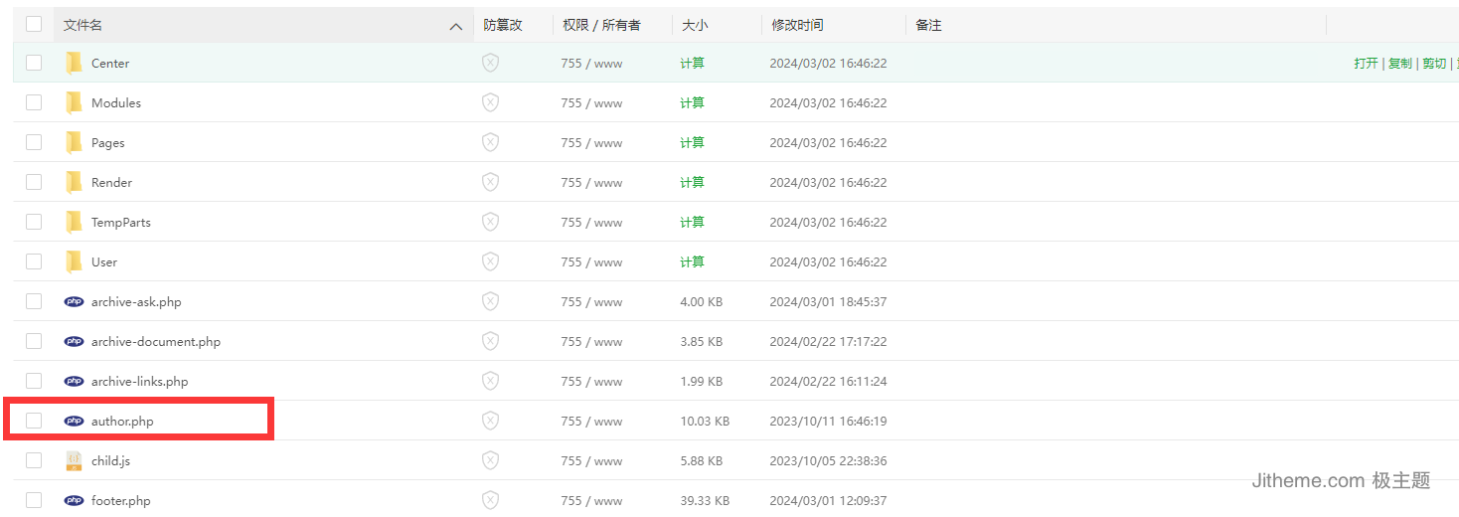The width and height of the screenshot is (1459, 517).
Task: Calculate size of the User folder
Action: click(692, 261)
